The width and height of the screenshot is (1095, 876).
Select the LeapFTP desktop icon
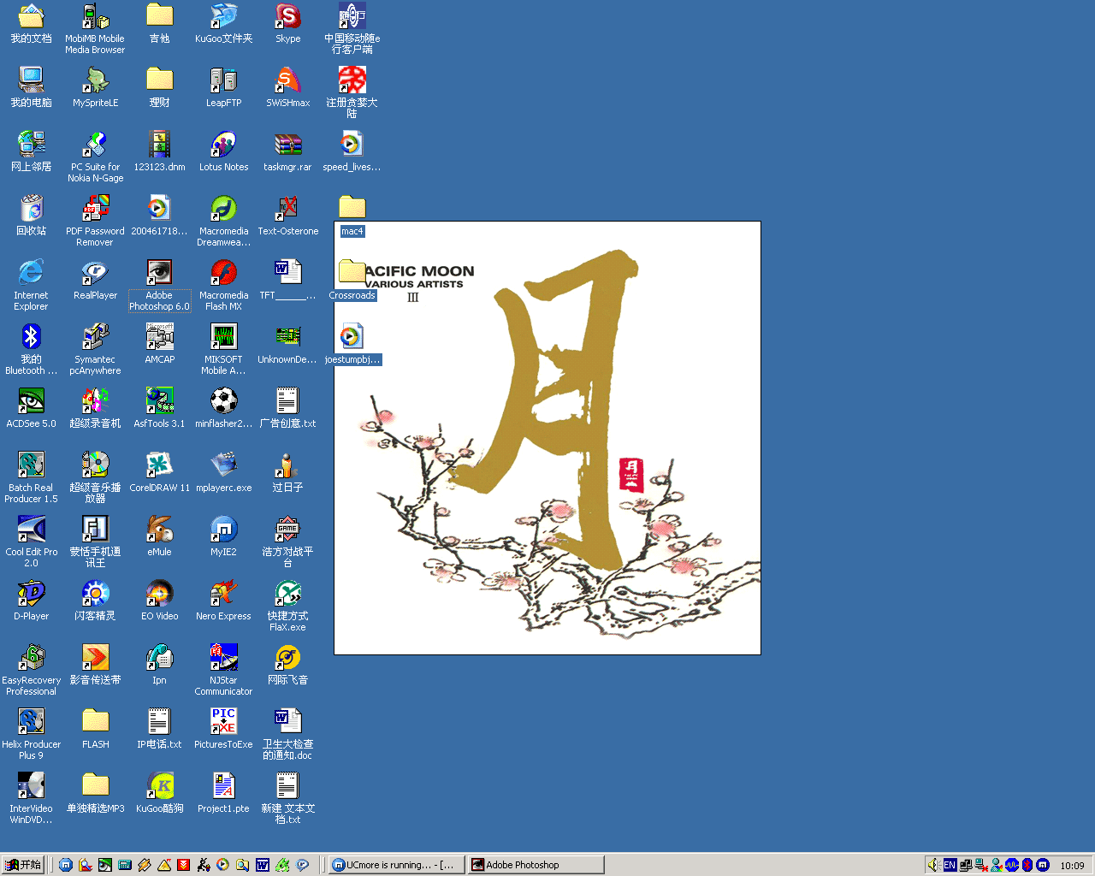223,87
